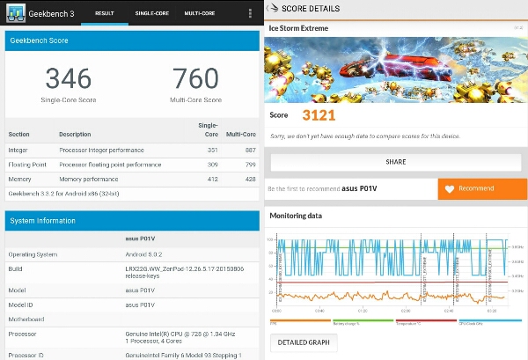Click the 'Android 5.0.2' value
Viewport: 528px width, 360px height.
coord(143,254)
